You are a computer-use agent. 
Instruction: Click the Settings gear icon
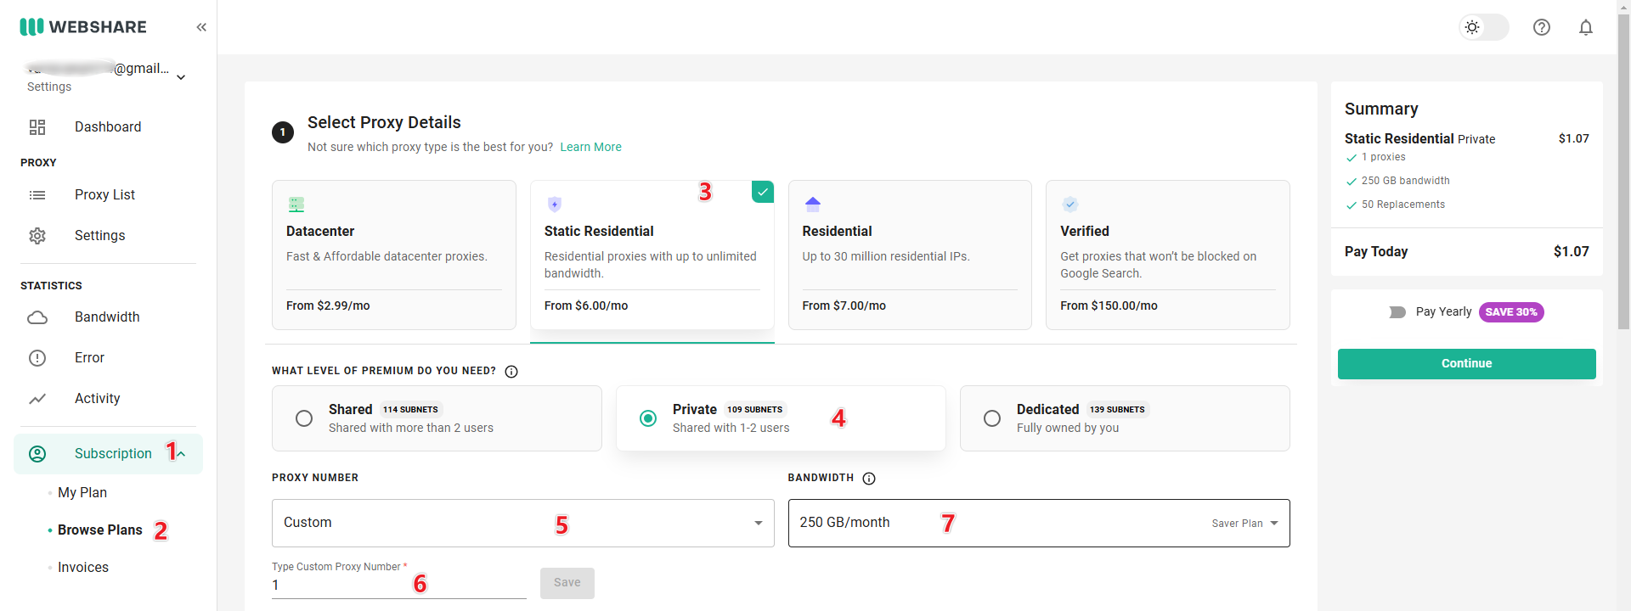coord(37,236)
